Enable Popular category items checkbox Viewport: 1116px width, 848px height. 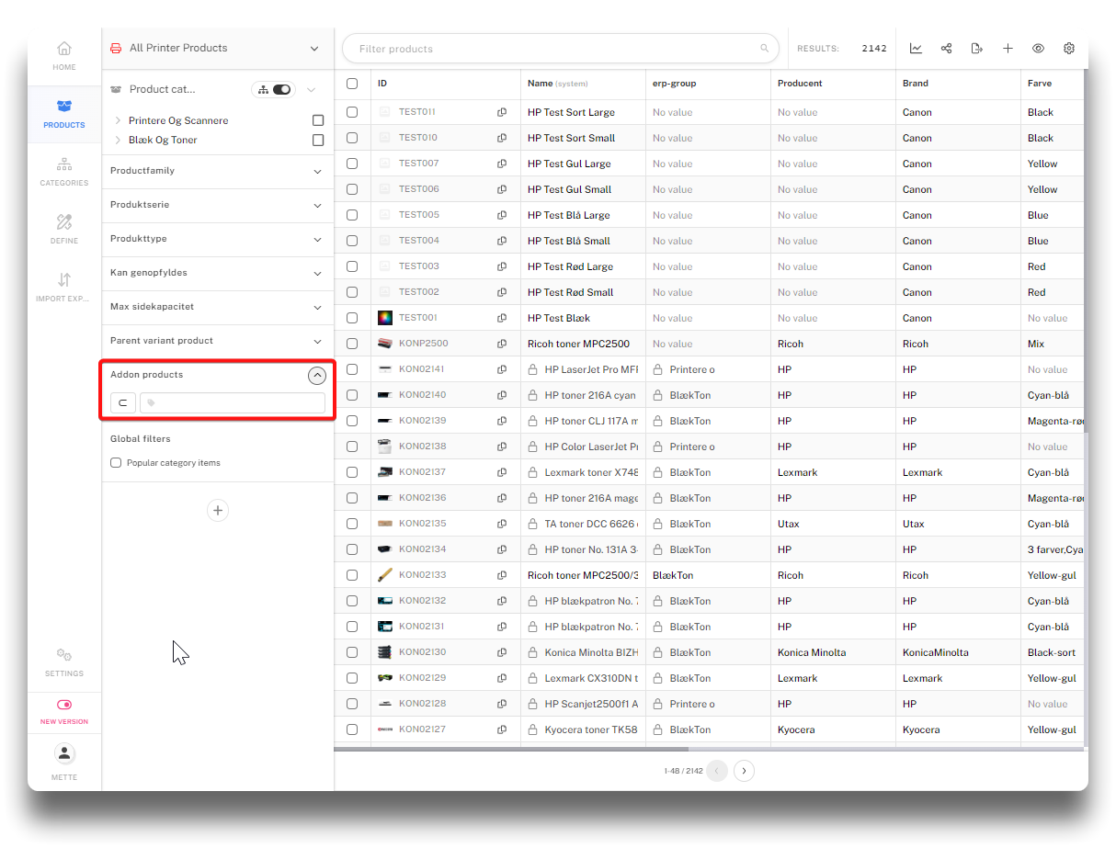pos(116,463)
